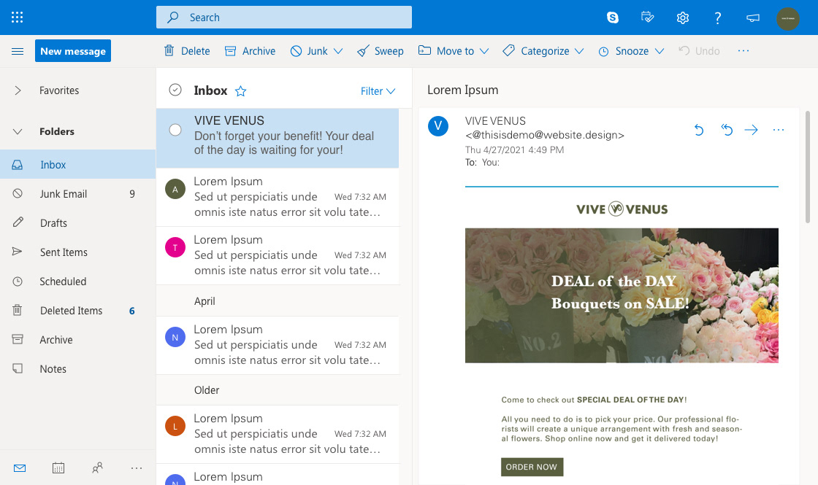The image size is (818, 485).
Task: Click the Archive toolbar button
Action: point(250,50)
